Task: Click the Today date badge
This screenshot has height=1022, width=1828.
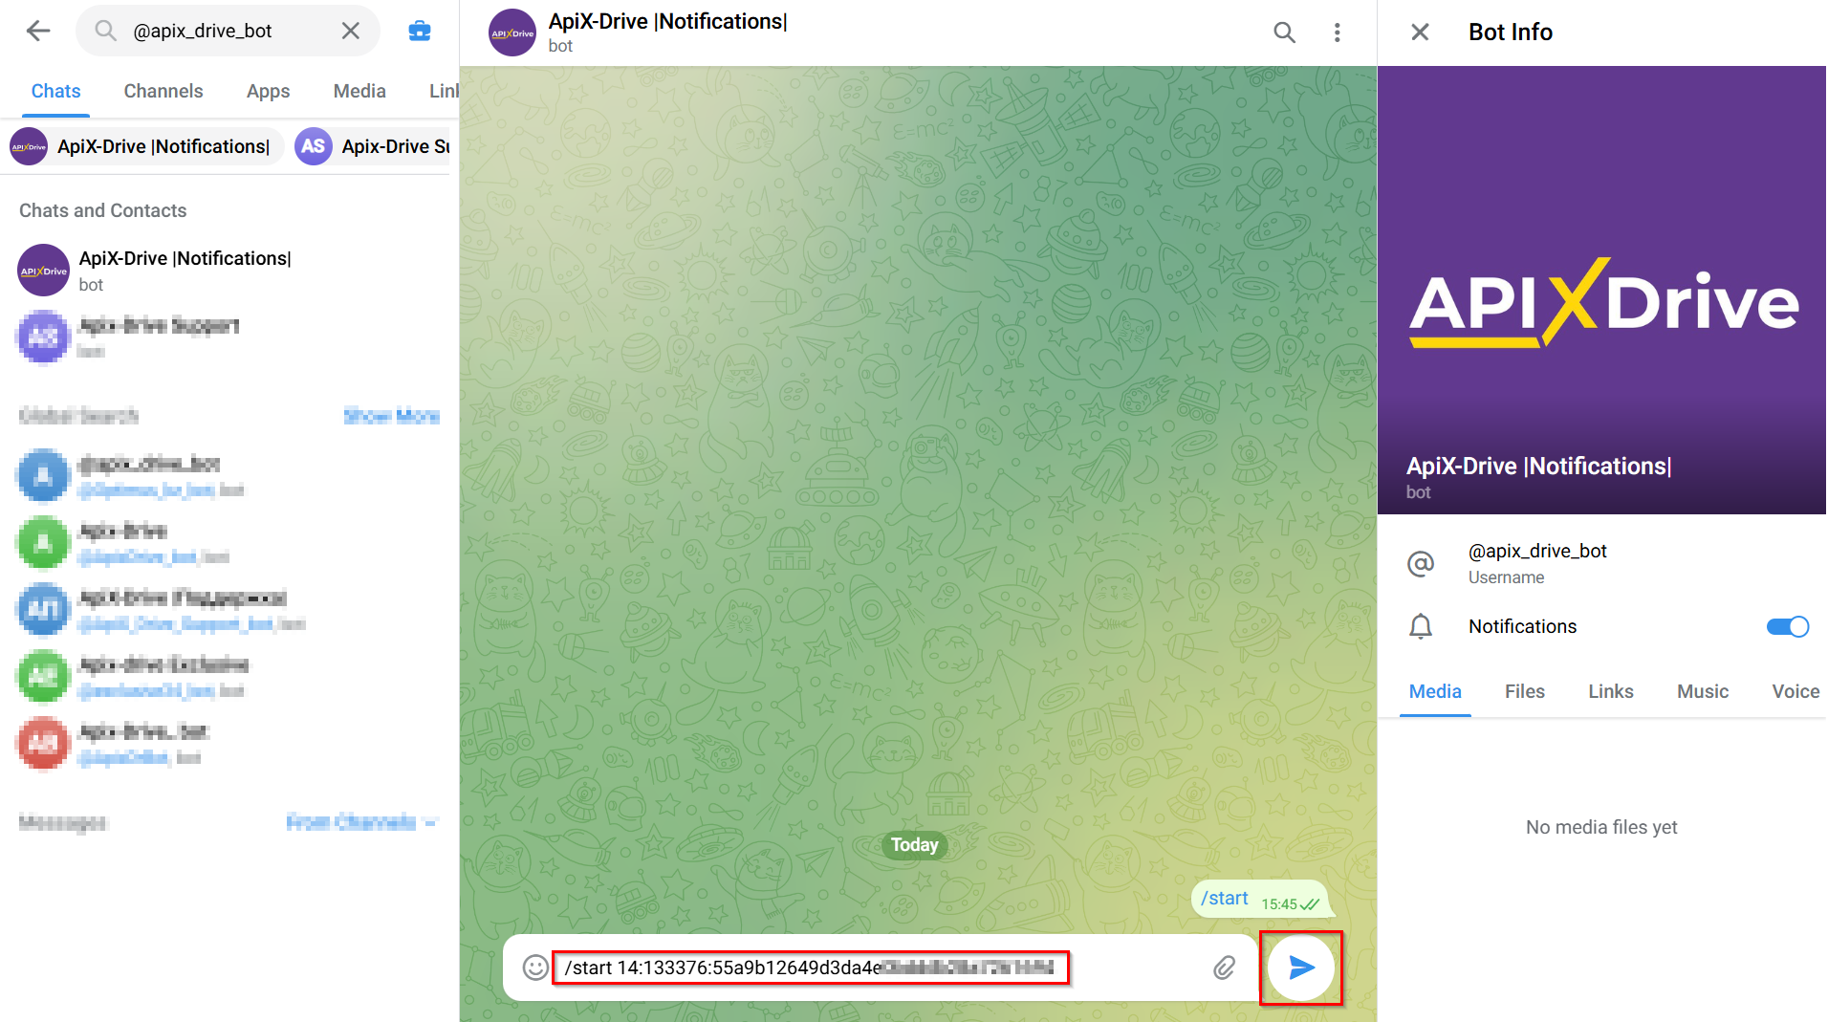Action: [x=914, y=845]
